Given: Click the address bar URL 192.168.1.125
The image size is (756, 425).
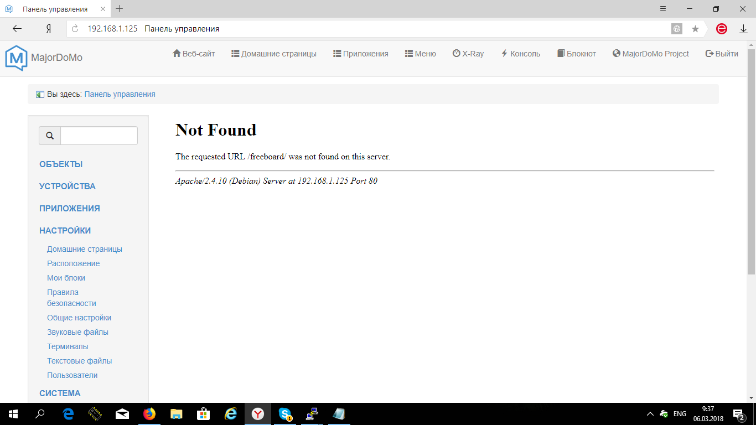Looking at the screenshot, I should [x=112, y=29].
